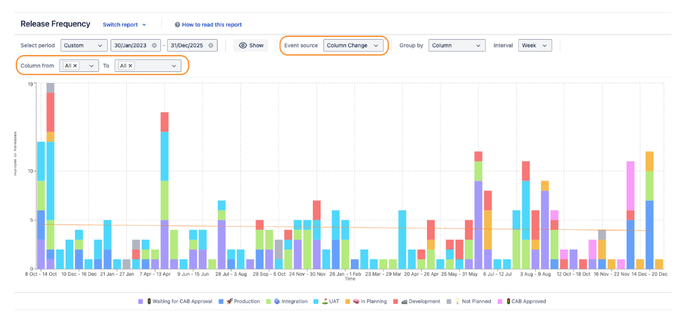Screen dimensions: 678x328
Task: Click the tallest bar near 8 Oct - 14 Oct
Action: pyautogui.click(x=50, y=175)
